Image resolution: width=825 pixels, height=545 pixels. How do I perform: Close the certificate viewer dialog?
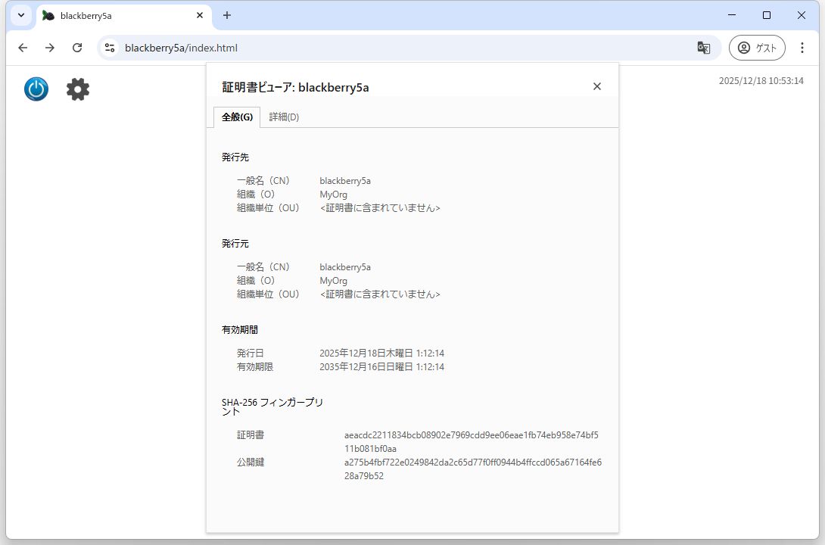click(x=597, y=86)
